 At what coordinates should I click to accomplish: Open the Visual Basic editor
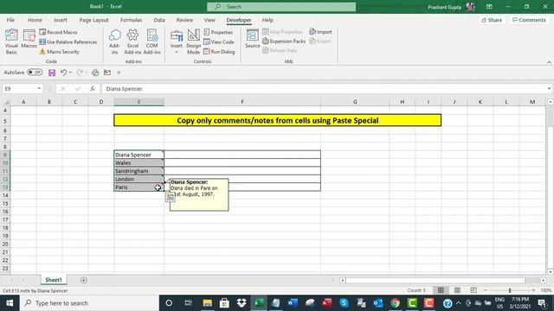point(11,41)
